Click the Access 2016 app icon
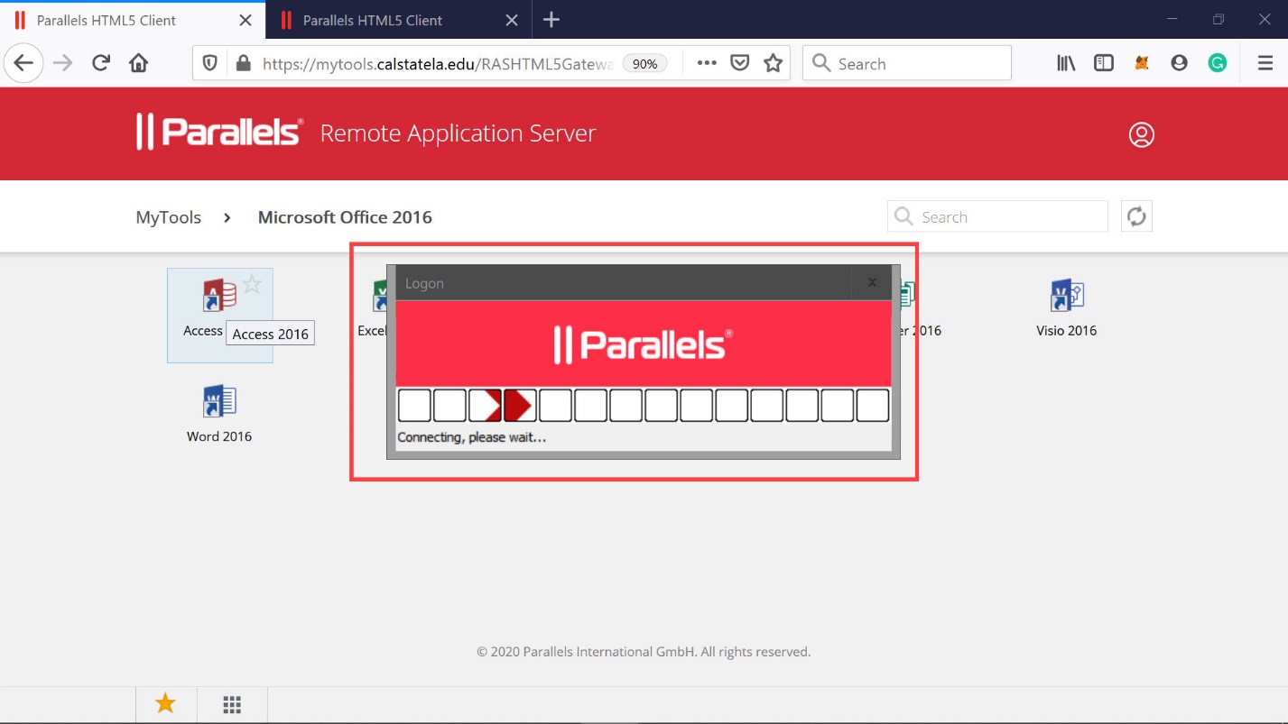The image size is (1288, 724). click(218, 297)
